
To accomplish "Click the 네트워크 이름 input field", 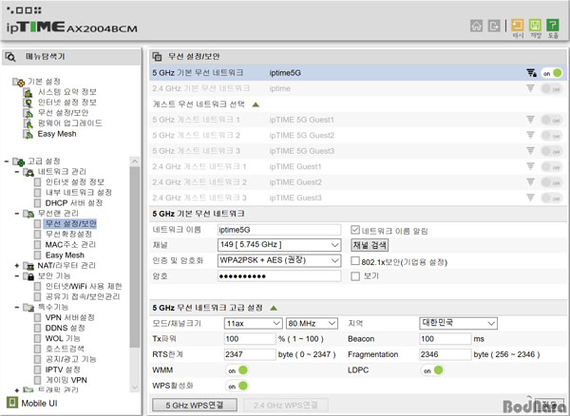I will tap(279, 230).
